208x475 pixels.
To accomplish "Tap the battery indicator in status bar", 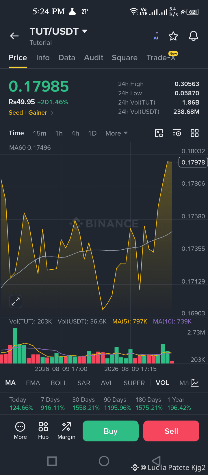I will (x=193, y=12).
